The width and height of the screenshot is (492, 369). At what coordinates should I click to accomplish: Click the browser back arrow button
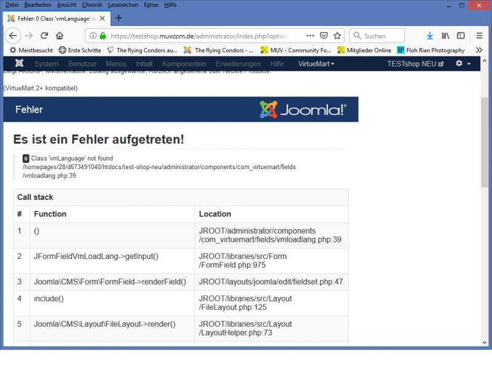pyautogui.click(x=13, y=36)
